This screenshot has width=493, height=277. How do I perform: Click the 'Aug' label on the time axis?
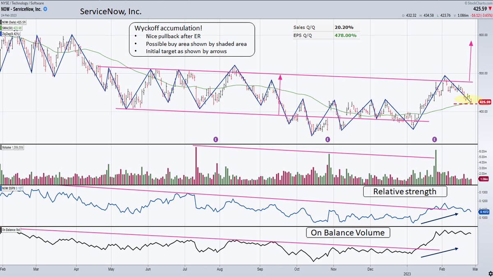click(220, 269)
